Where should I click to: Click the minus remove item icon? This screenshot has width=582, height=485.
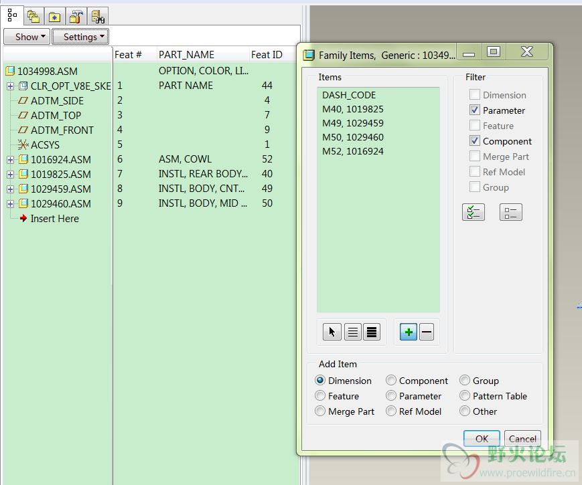tap(427, 332)
